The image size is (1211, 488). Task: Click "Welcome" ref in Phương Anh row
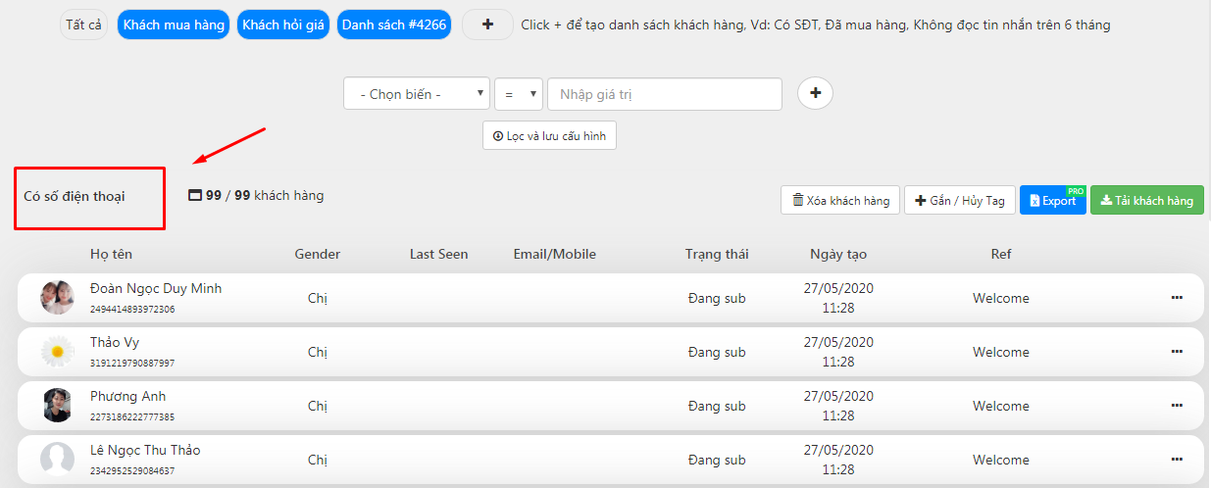1001,406
